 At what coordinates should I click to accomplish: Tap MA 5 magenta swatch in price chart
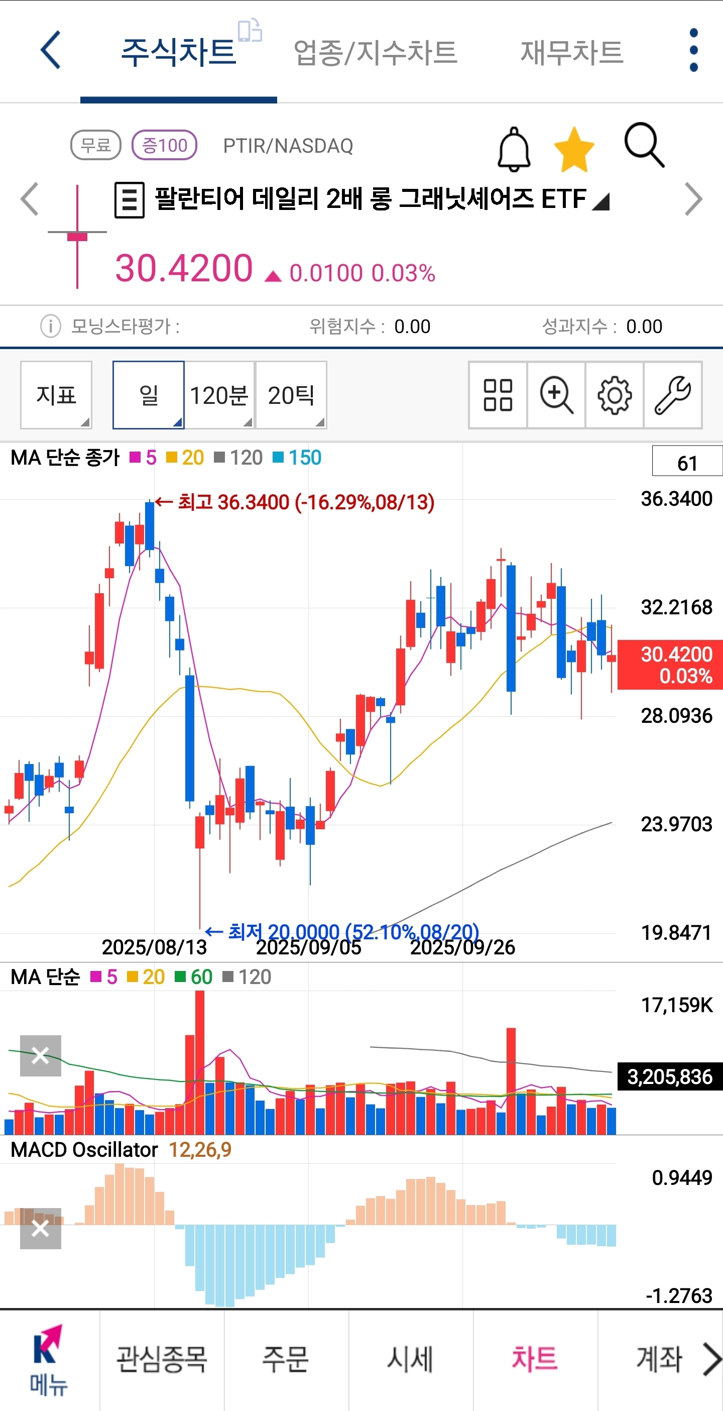click(x=135, y=458)
